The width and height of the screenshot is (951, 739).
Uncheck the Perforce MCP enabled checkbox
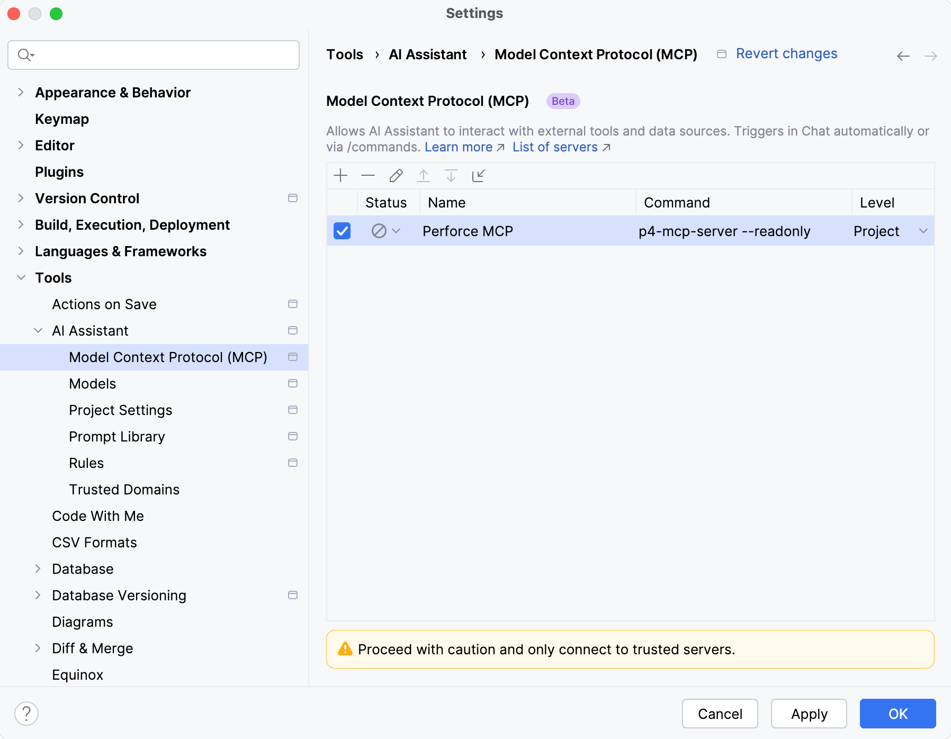tap(342, 231)
